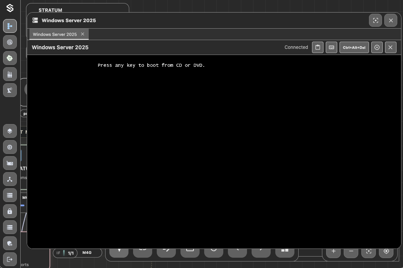Screen dimensions: 403x268
Task: Open the GPU card sidebar icon
Action: tap(10, 163)
